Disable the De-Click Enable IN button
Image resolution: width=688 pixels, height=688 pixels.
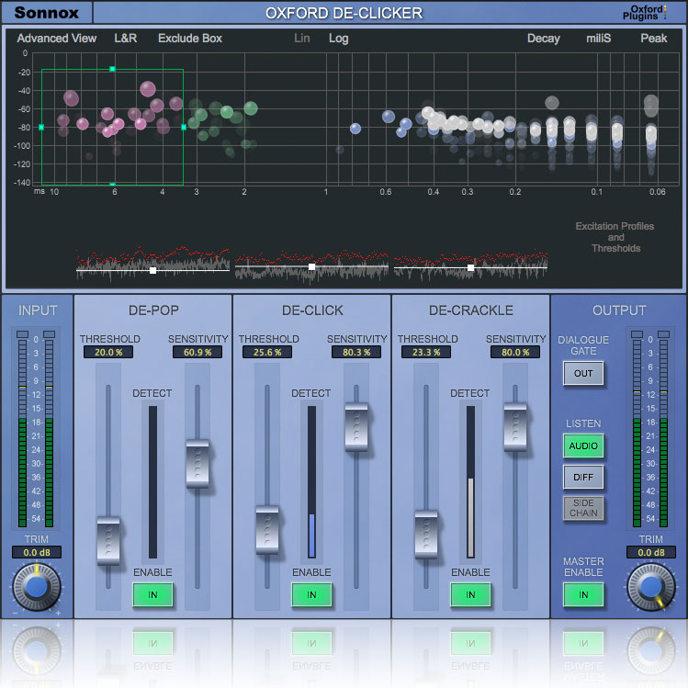click(311, 595)
